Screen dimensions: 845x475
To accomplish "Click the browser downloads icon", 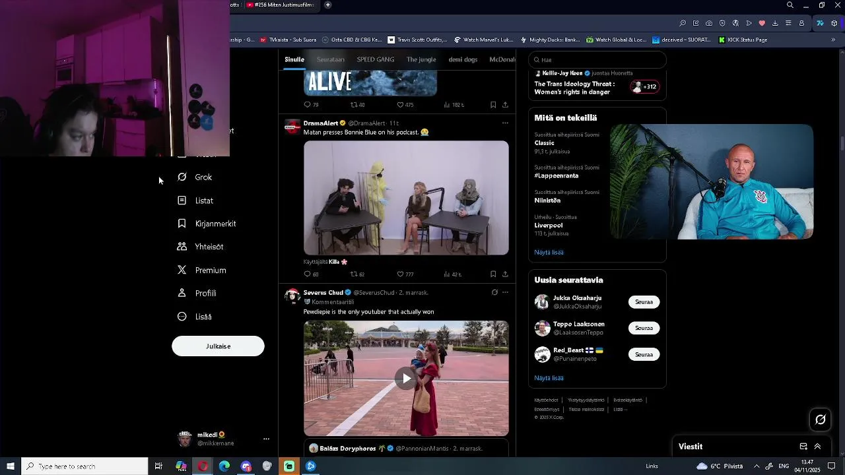I will click(775, 23).
